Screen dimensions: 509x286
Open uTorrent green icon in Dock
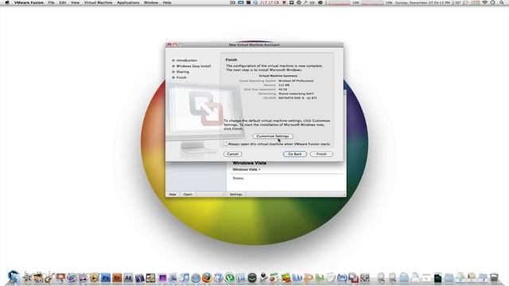point(230,278)
